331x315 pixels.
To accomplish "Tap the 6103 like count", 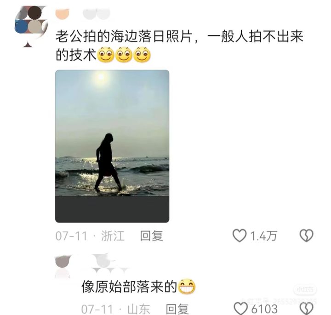I will click(x=264, y=309).
